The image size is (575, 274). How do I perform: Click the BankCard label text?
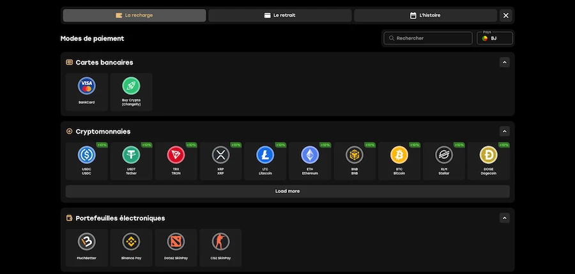86,102
